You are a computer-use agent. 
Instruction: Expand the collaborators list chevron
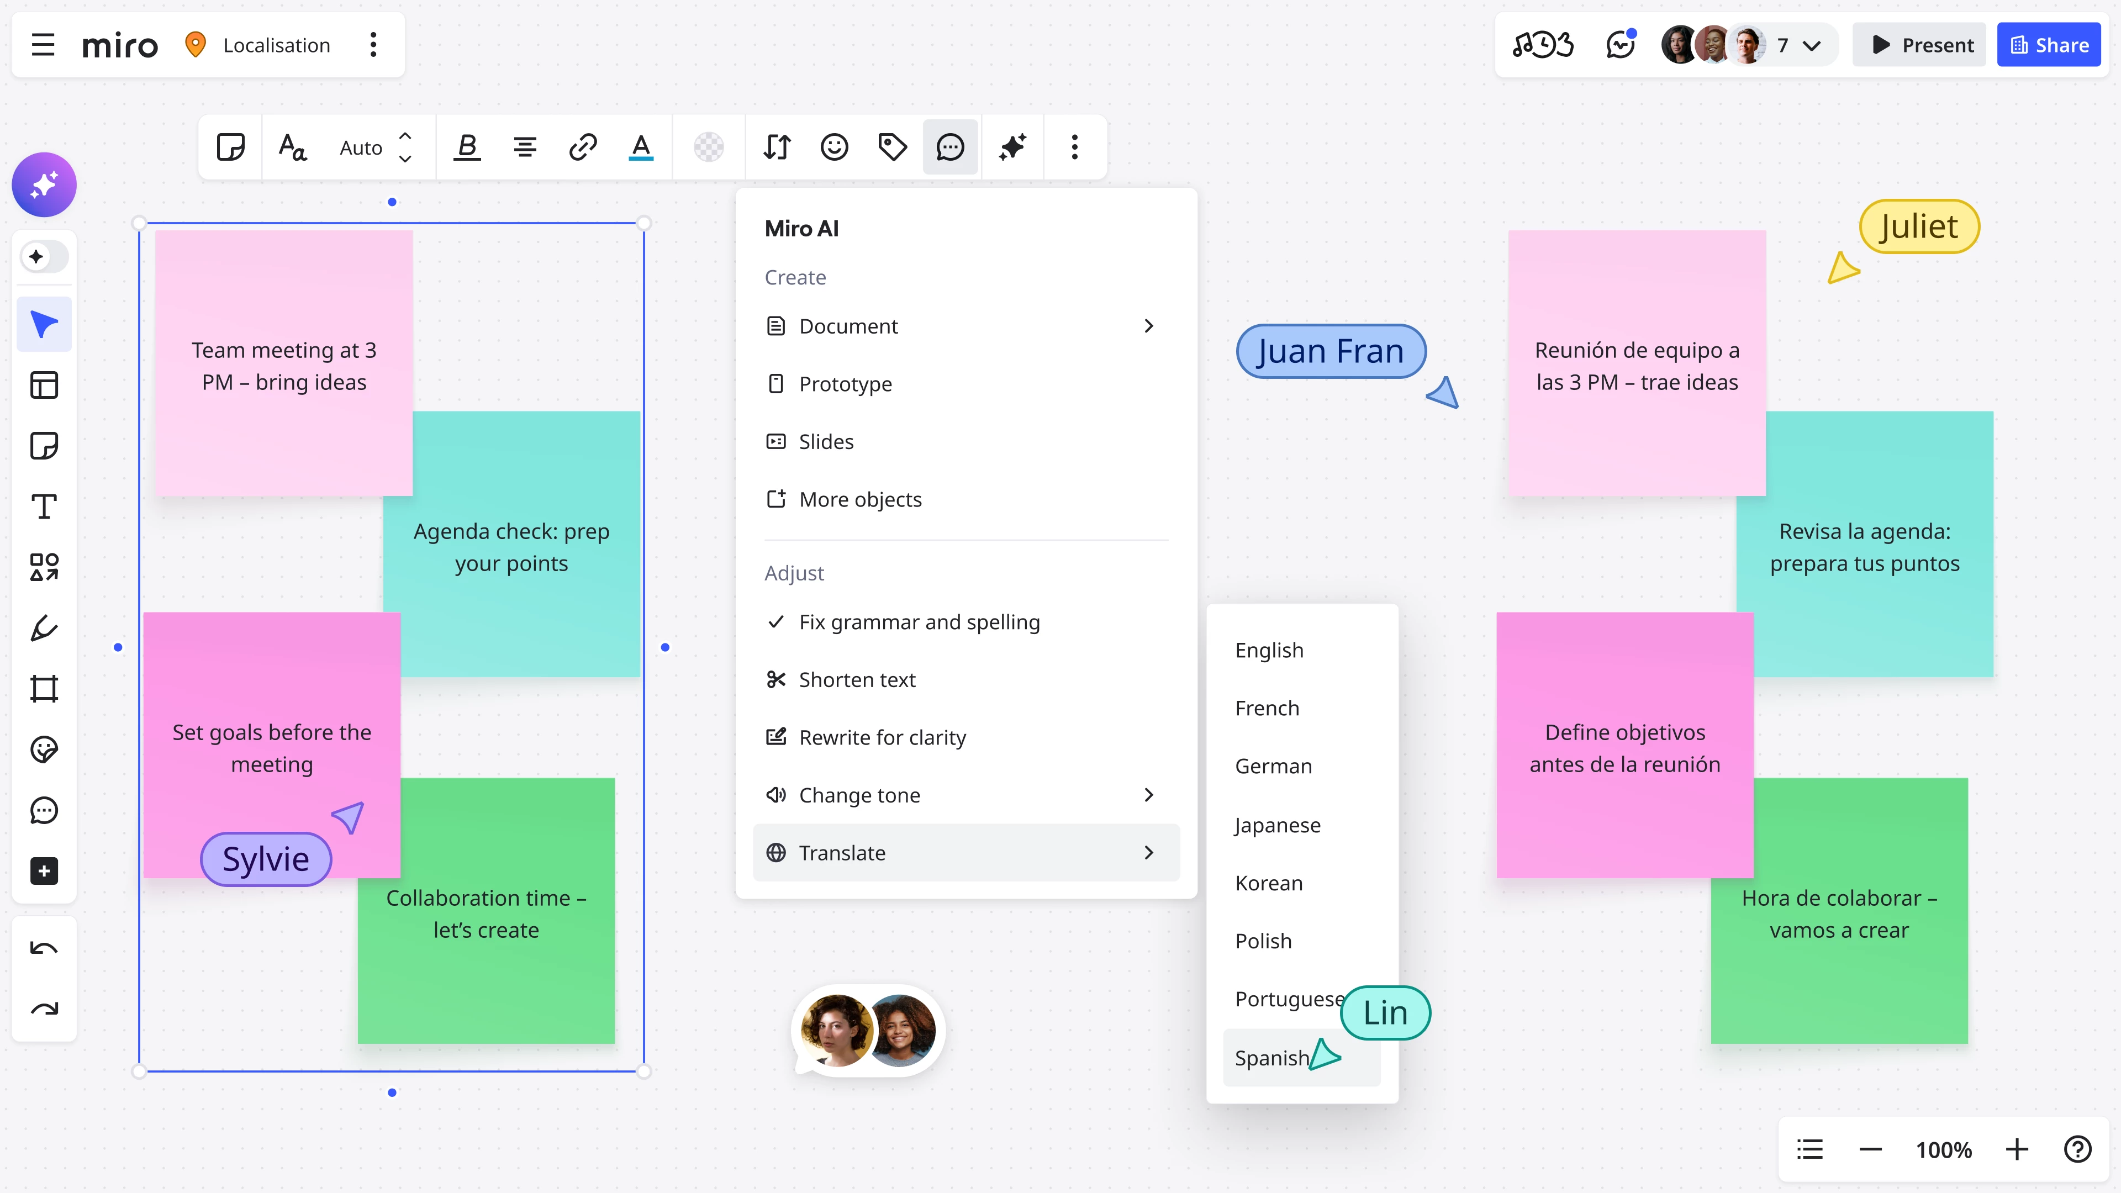[x=1812, y=45]
